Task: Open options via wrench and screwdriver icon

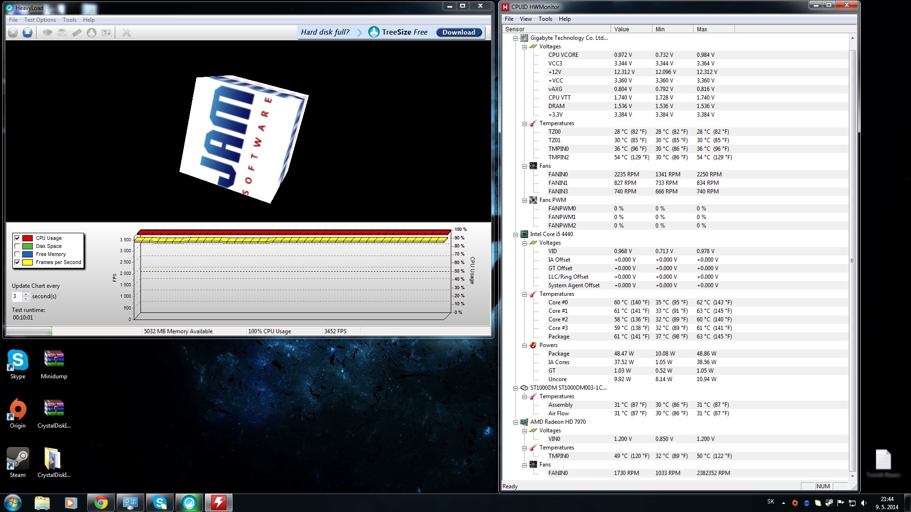Action: 126,32
